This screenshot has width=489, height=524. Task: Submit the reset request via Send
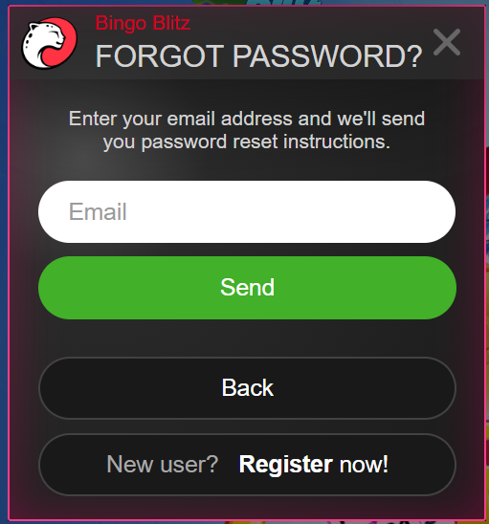click(x=247, y=288)
